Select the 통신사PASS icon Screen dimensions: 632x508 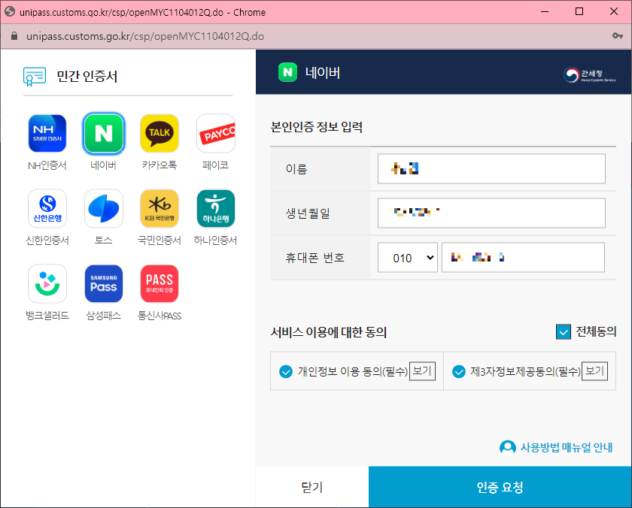click(160, 283)
